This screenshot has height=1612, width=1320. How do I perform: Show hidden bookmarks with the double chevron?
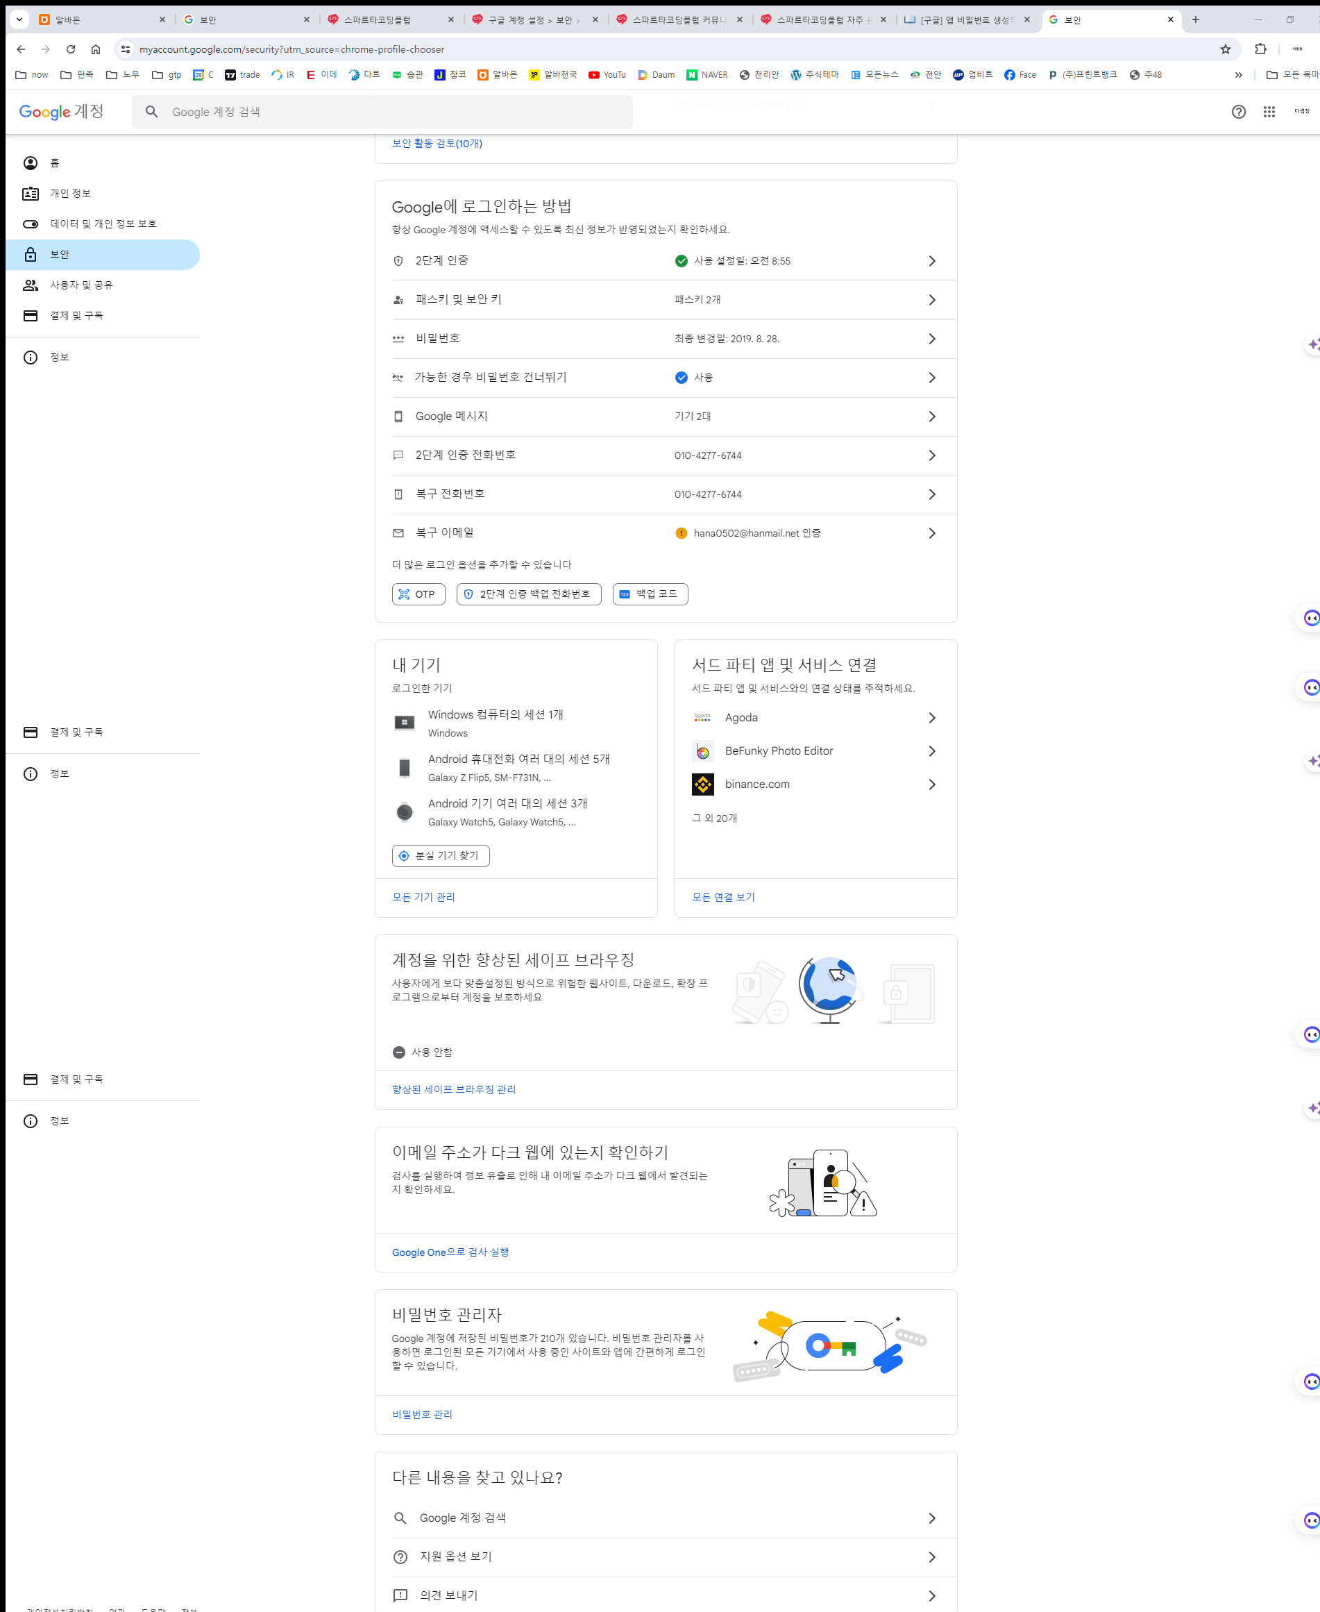[x=1239, y=74]
